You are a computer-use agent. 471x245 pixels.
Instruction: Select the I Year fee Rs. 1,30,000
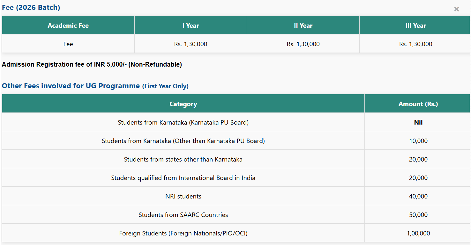click(x=191, y=44)
